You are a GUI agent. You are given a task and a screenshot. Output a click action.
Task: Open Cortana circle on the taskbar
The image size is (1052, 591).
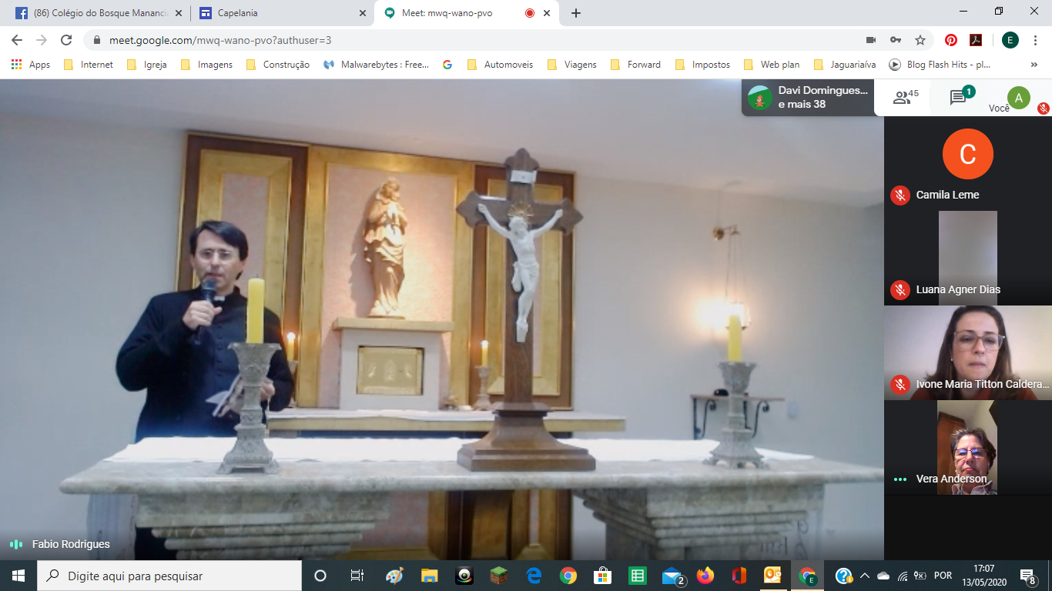click(x=320, y=576)
